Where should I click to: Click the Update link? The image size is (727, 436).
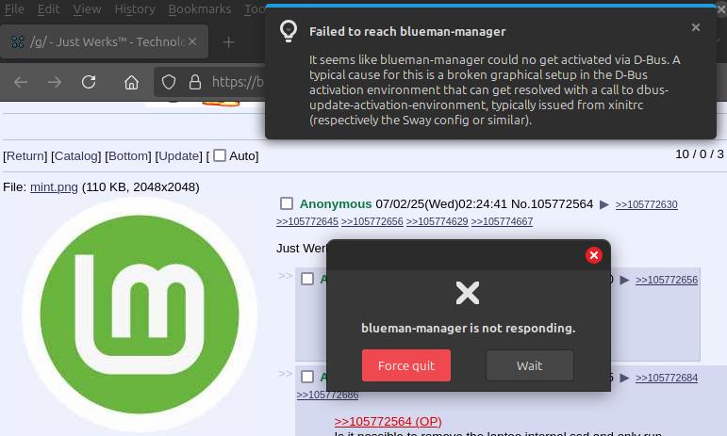(x=178, y=156)
